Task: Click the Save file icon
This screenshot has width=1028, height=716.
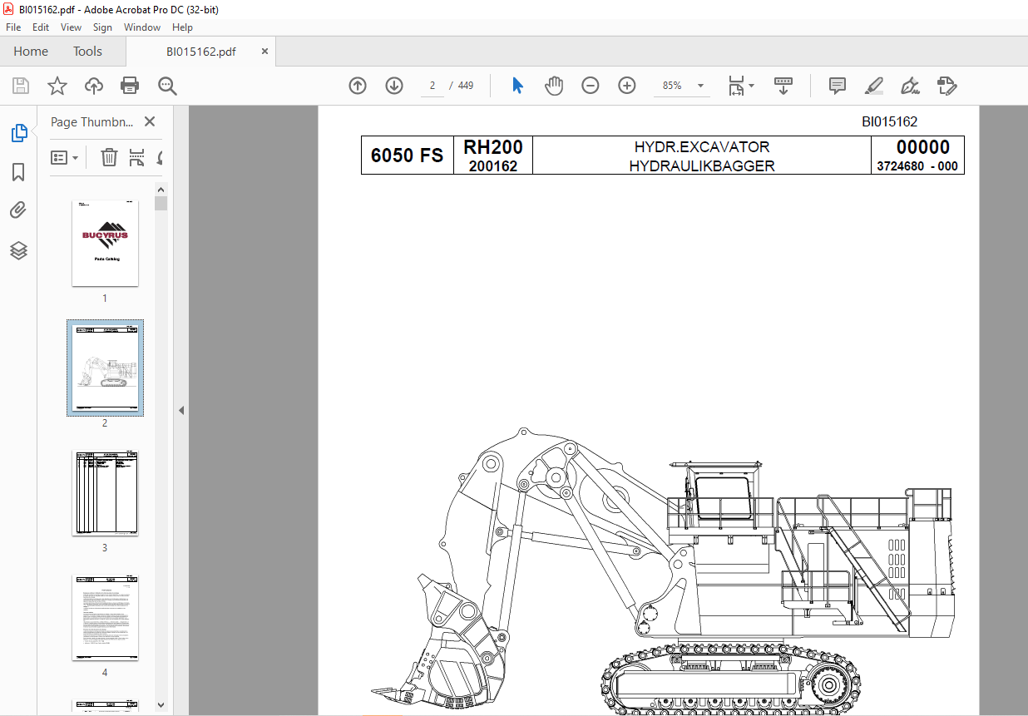Action: [x=21, y=86]
